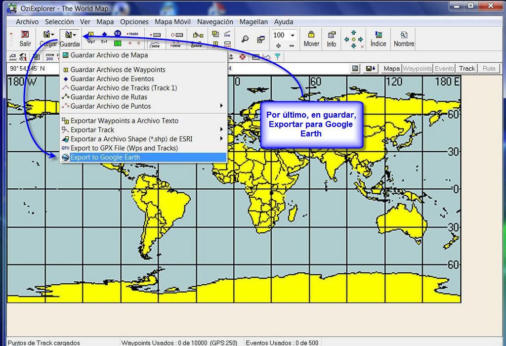Click the ZOOM 200 preset button
The image size is (506, 346).
point(50,57)
